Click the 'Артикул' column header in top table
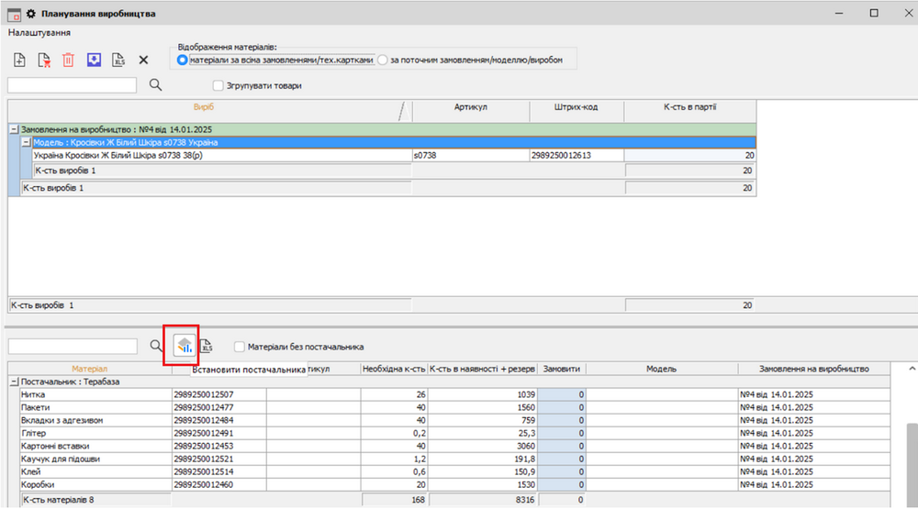This screenshot has height=509, width=918. point(471,107)
